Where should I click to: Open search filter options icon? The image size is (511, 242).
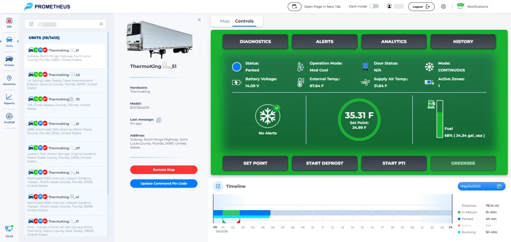click(x=31, y=24)
